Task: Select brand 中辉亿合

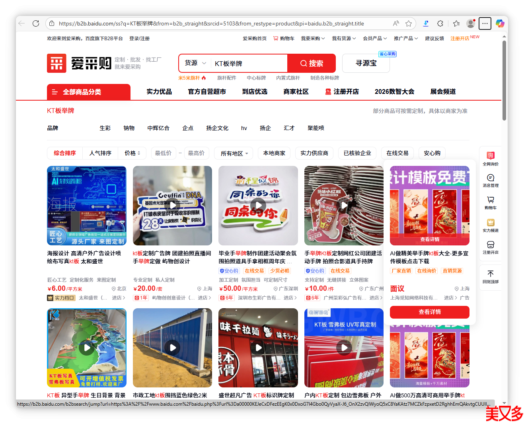Action: click(x=158, y=128)
